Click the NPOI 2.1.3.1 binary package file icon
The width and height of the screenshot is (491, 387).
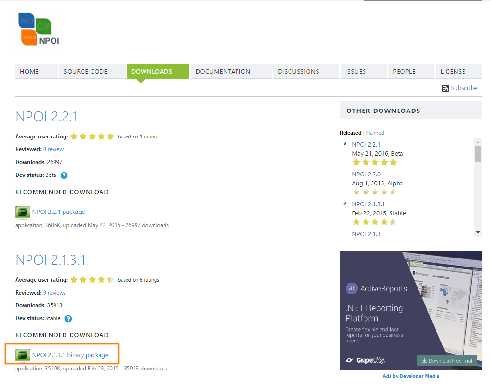point(23,355)
